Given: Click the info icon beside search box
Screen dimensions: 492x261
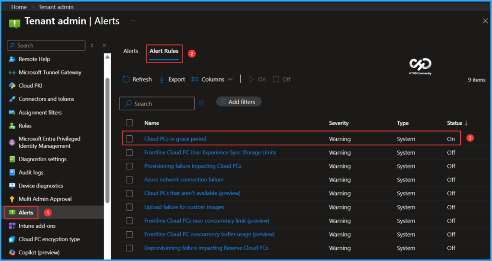Looking at the screenshot, I should (x=201, y=103).
